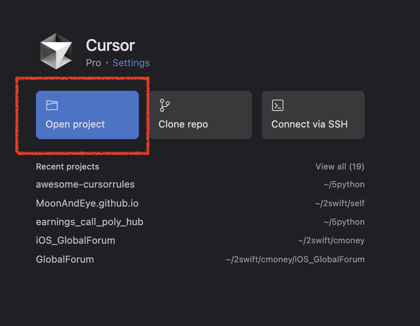Viewport: 420px width, 326px height.
Task: Click the Open project button label
Action: coord(75,124)
